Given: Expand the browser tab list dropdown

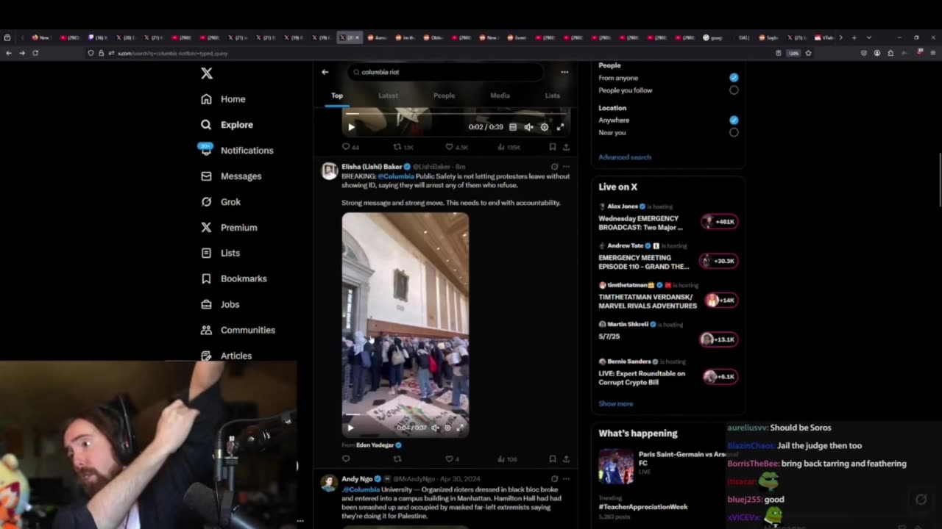Looking at the screenshot, I should (x=869, y=37).
